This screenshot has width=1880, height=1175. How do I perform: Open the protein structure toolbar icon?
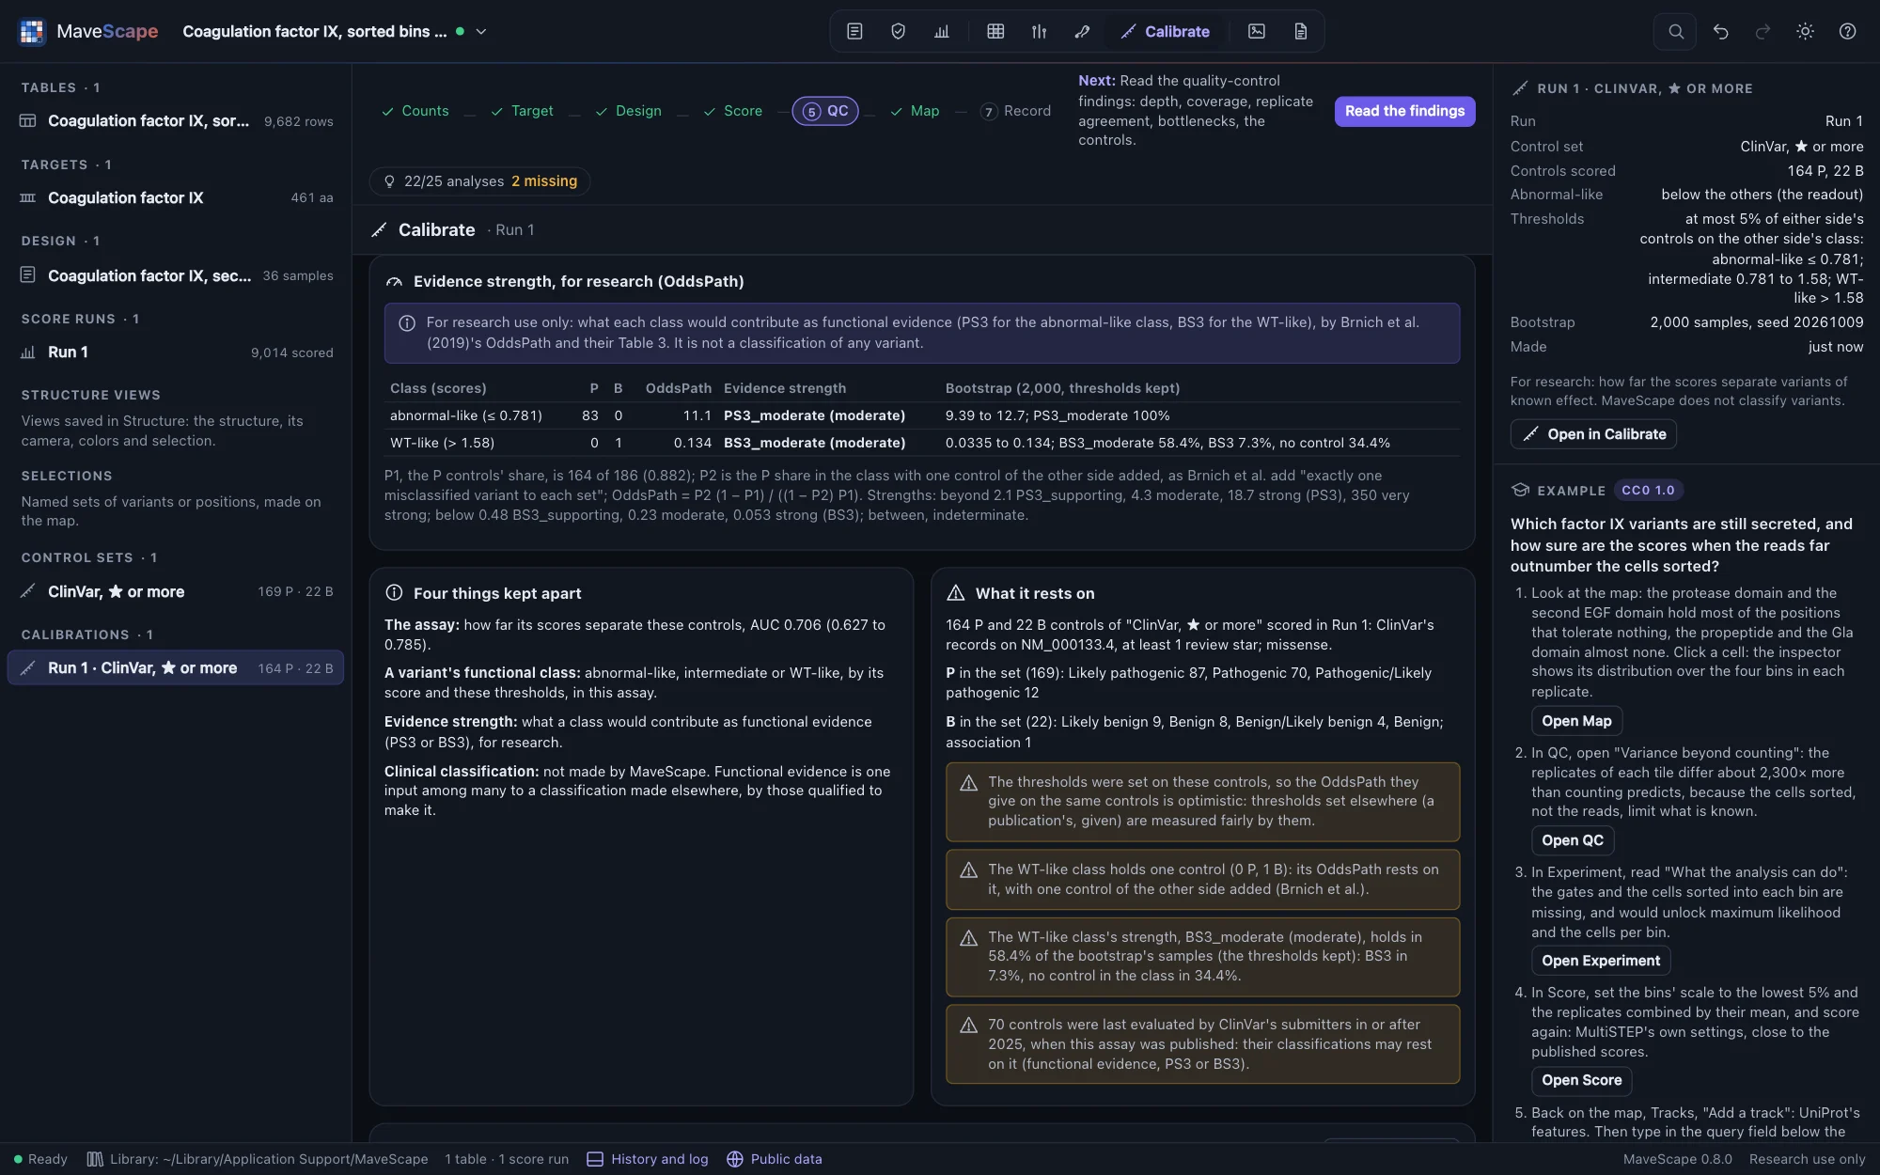[x=1082, y=31]
